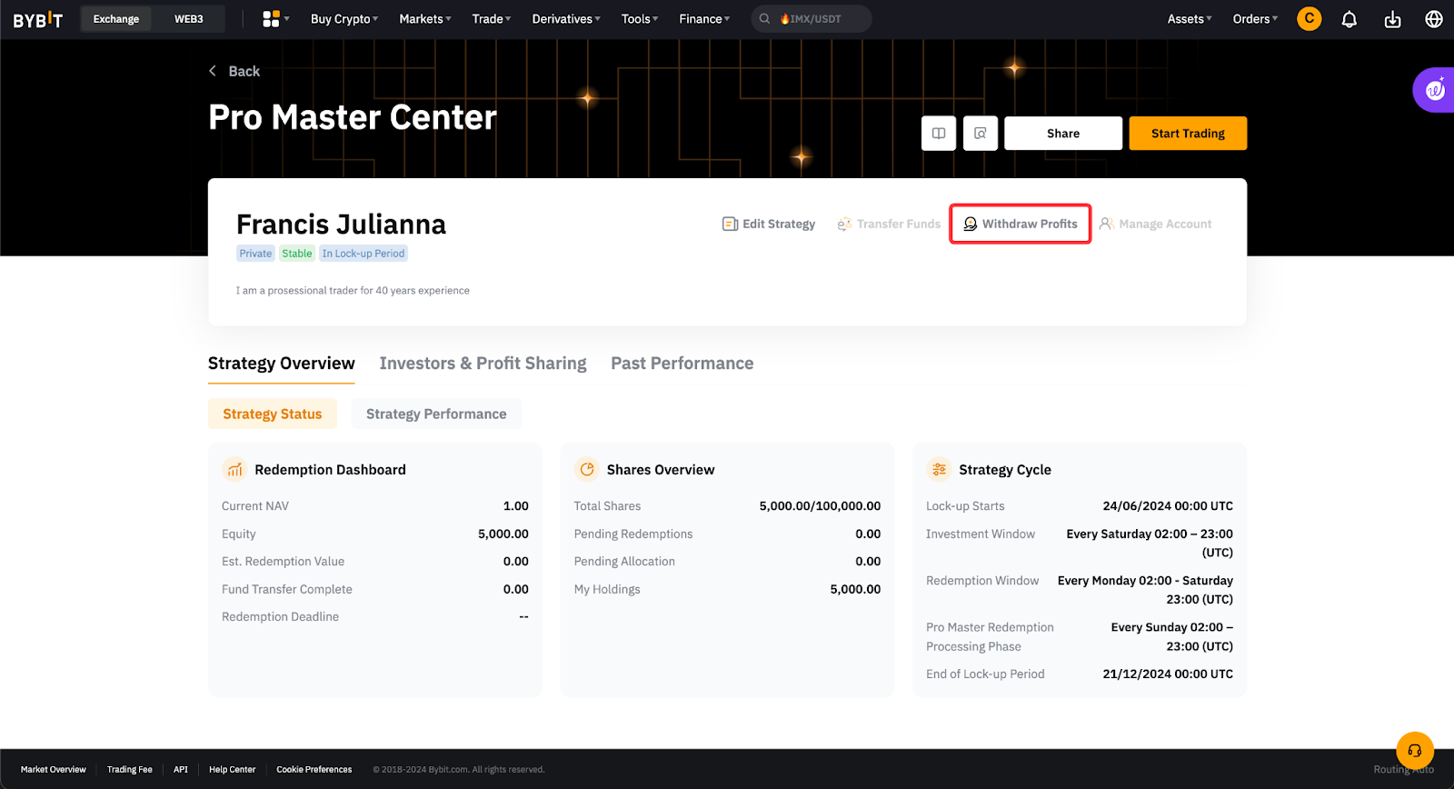1454x789 pixels.
Task: Click the notification bell icon
Action: tap(1349, 19)
